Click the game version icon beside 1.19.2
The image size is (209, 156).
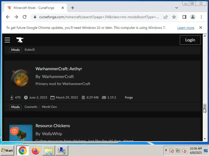104,97
